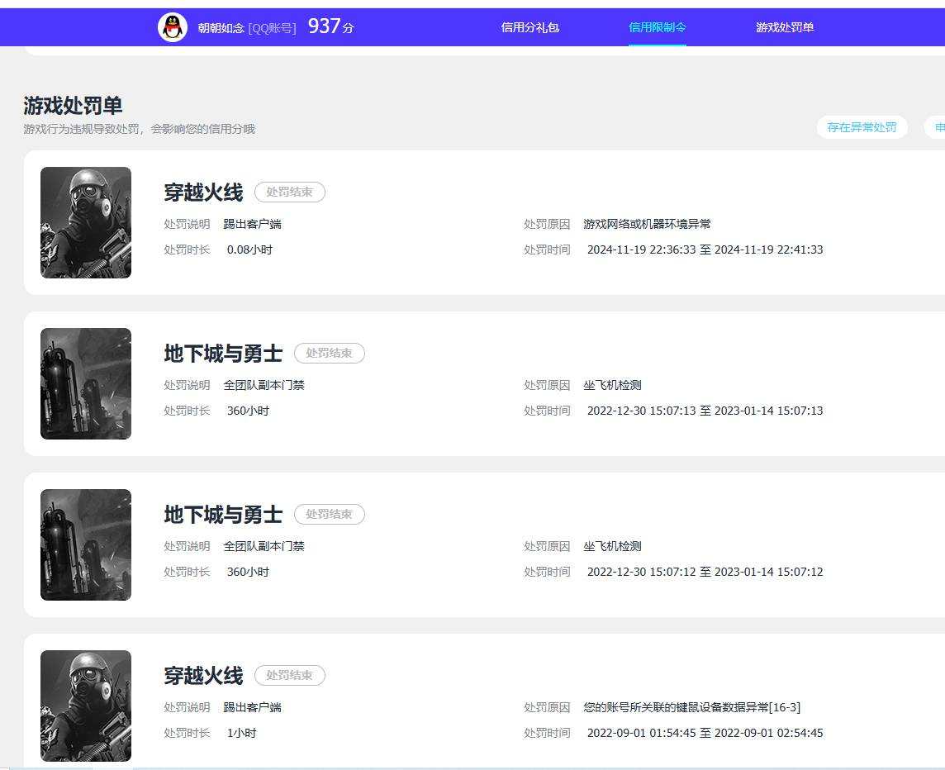Click the 0.08小时 penalty duration
945x770 pixels.
click(249, 250)
